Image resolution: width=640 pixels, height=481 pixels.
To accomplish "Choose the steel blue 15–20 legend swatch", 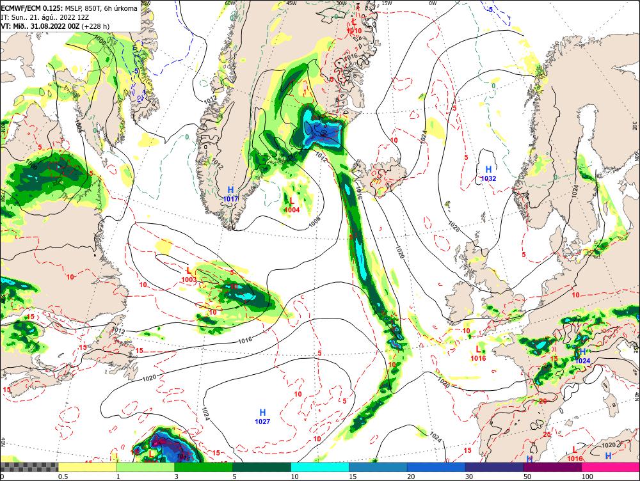I will [378, 467].
